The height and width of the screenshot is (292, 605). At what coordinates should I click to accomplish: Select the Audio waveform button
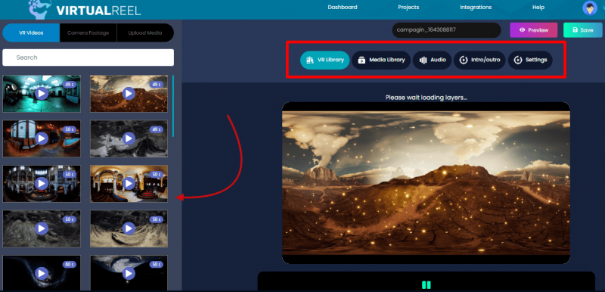tap(432, 61)
